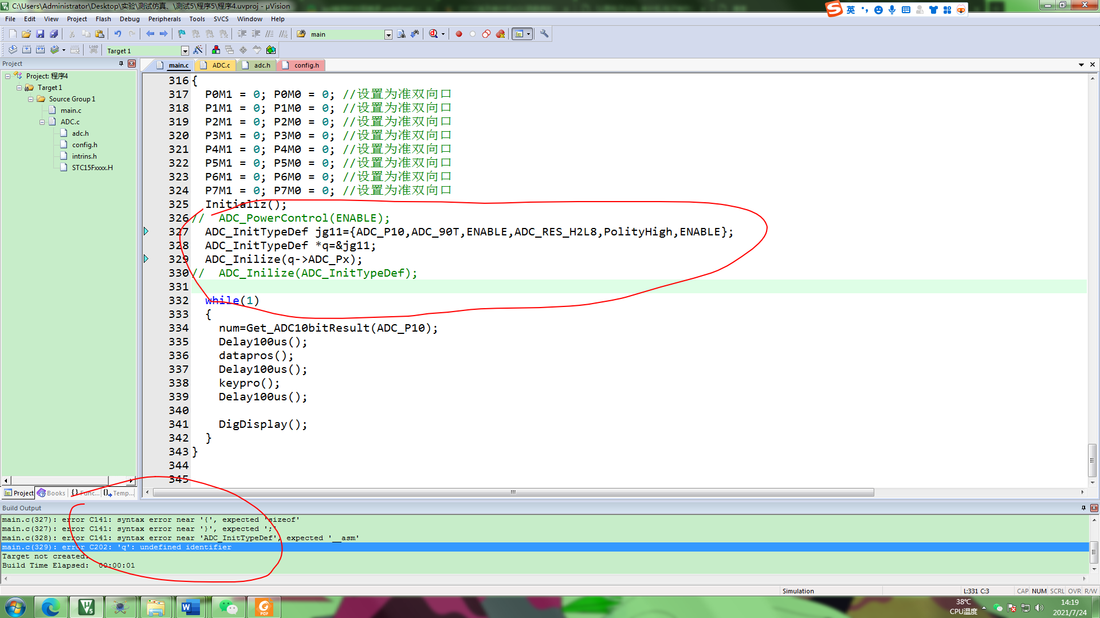The width and height of the screenshot is (1100, 618).
Task: Navigate forwards with blue right arrow
Action: tap(164, 34)
